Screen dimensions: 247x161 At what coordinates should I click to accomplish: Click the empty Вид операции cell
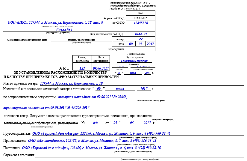[140, 49]
